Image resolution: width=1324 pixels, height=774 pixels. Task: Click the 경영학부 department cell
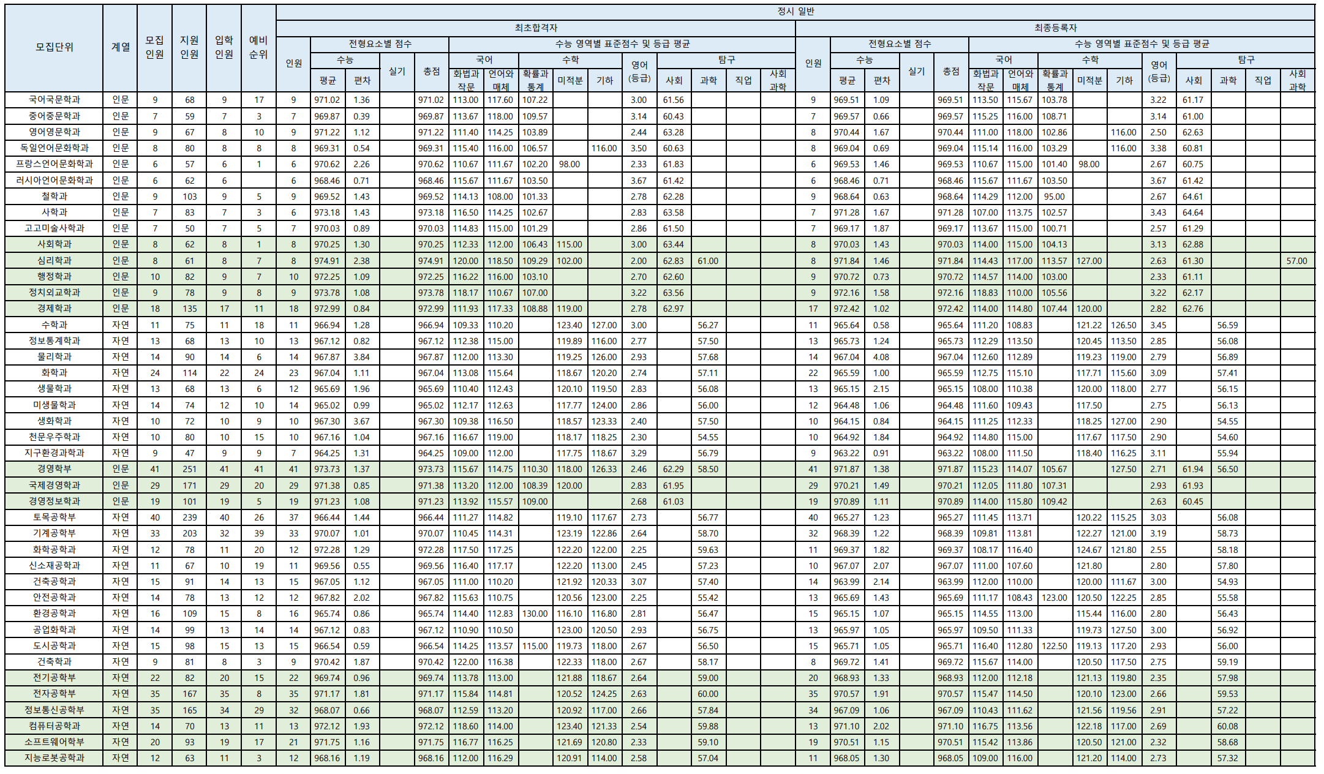pos(54,469)
